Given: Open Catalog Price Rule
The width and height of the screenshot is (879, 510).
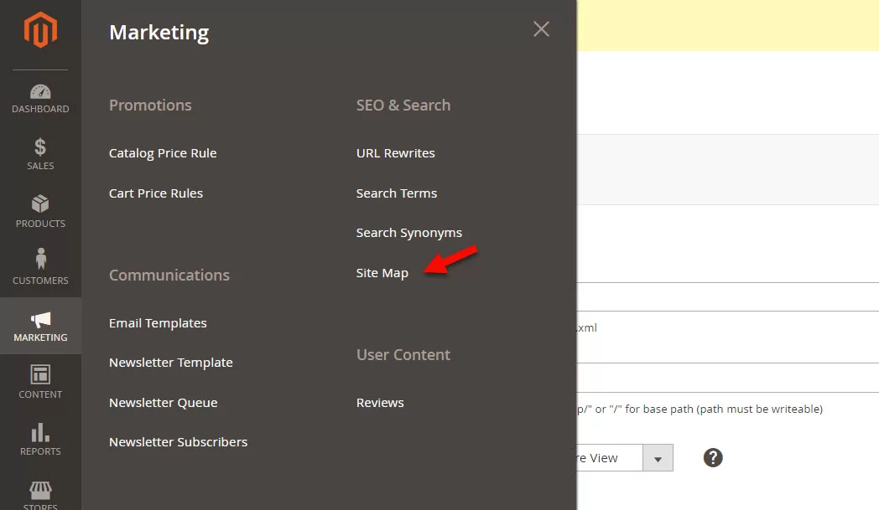Looking at the screenshot, I should [163, 153].
